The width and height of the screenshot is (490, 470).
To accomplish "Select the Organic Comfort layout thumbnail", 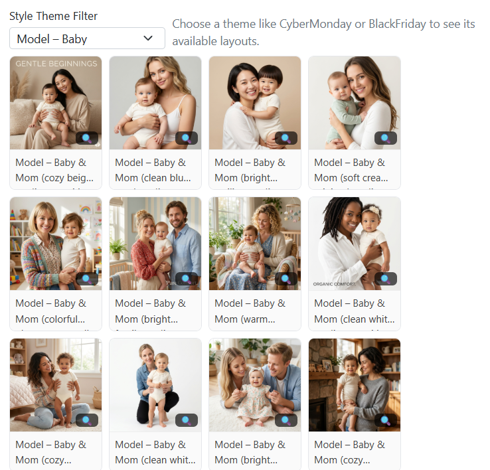I will coord(355,244).
